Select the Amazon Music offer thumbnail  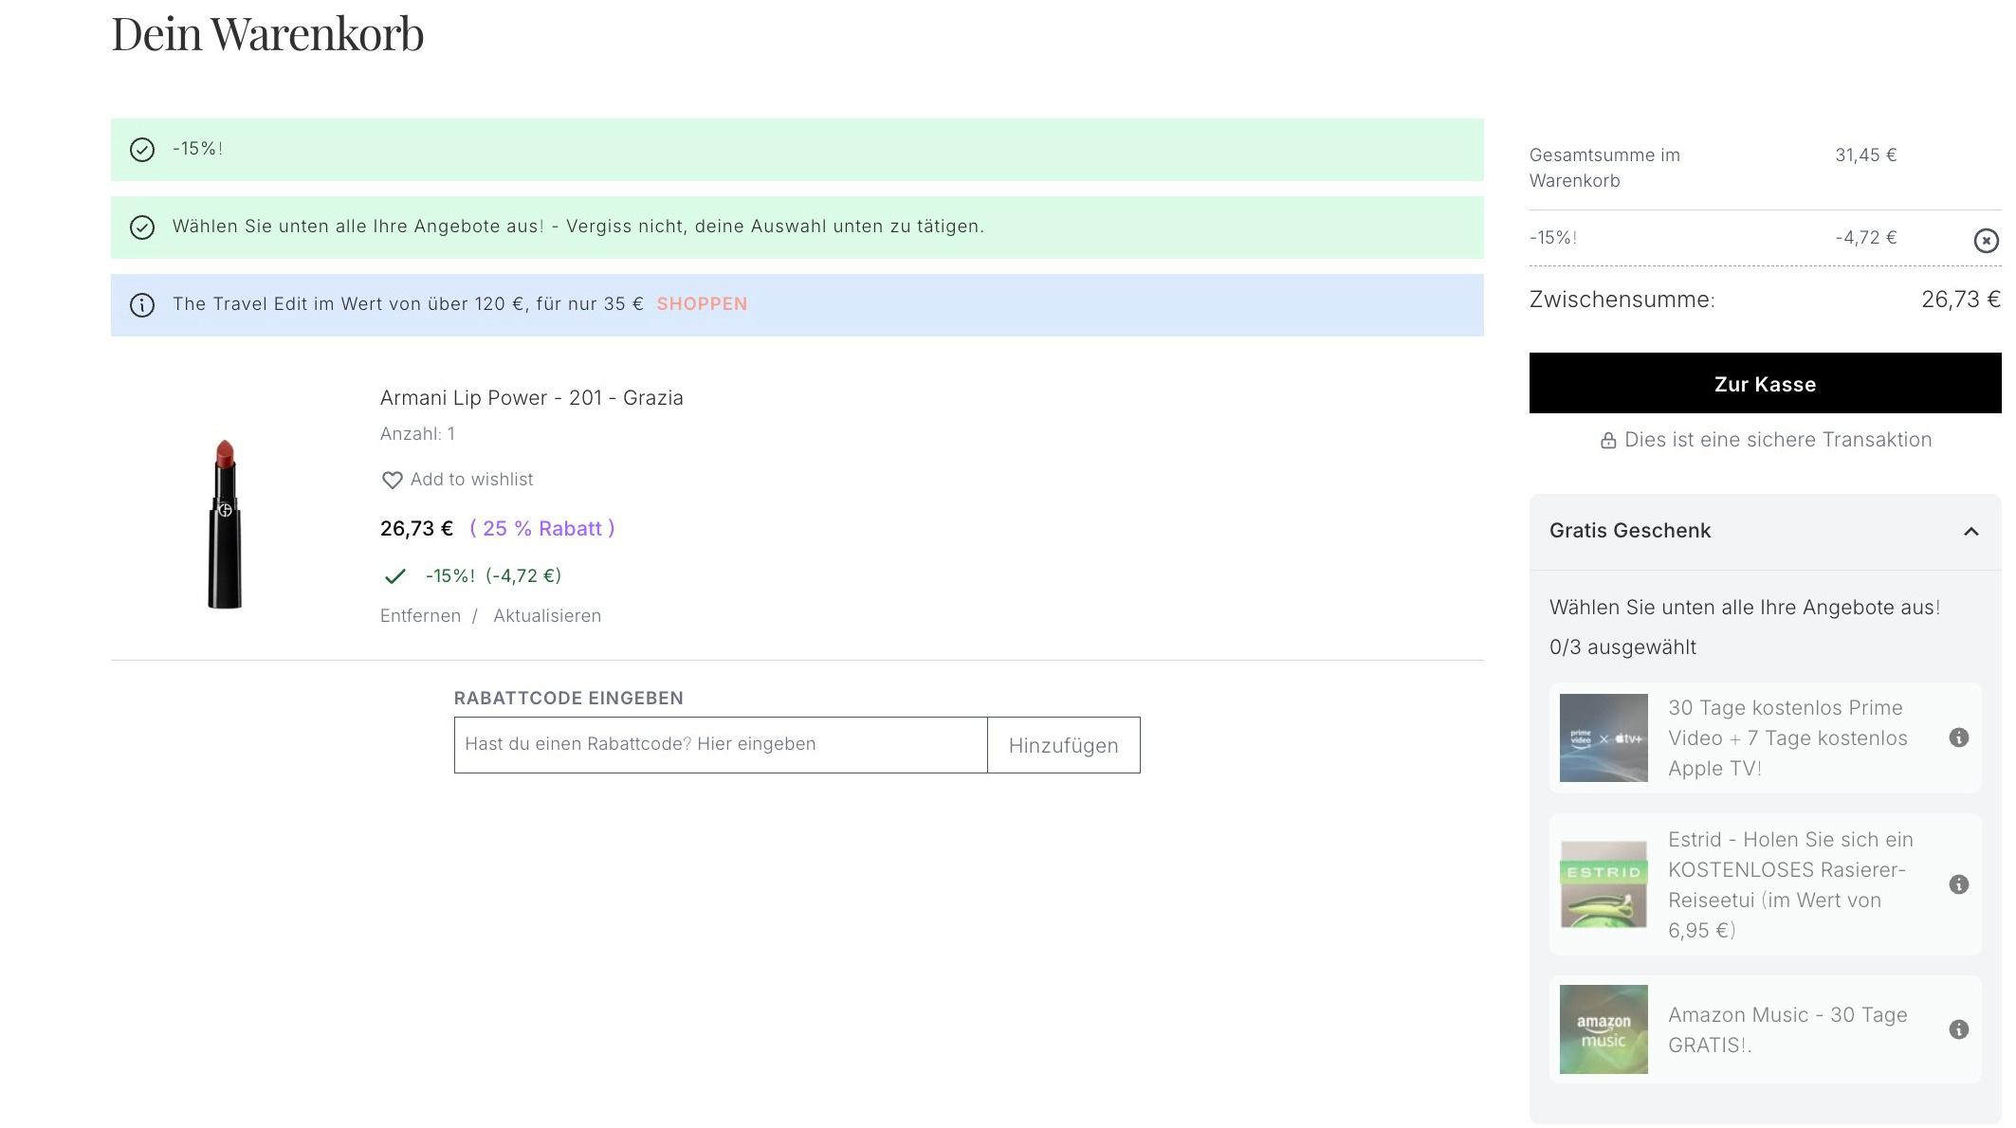pyautogui.click(x=1604, y=1029)
